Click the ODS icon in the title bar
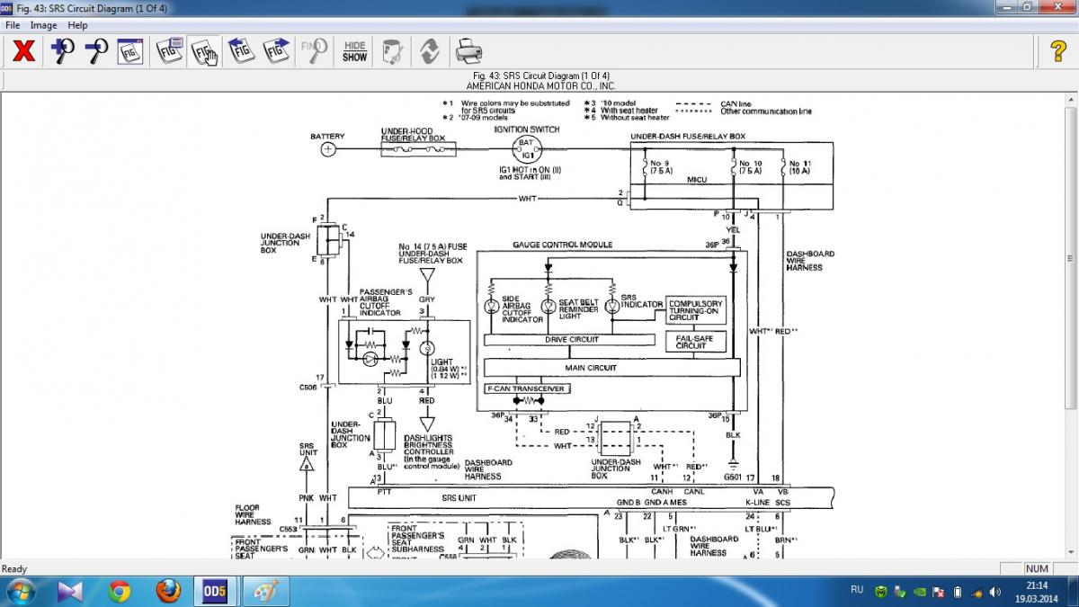This screenshot has width=1079, height=607. (x=8, y=7)
